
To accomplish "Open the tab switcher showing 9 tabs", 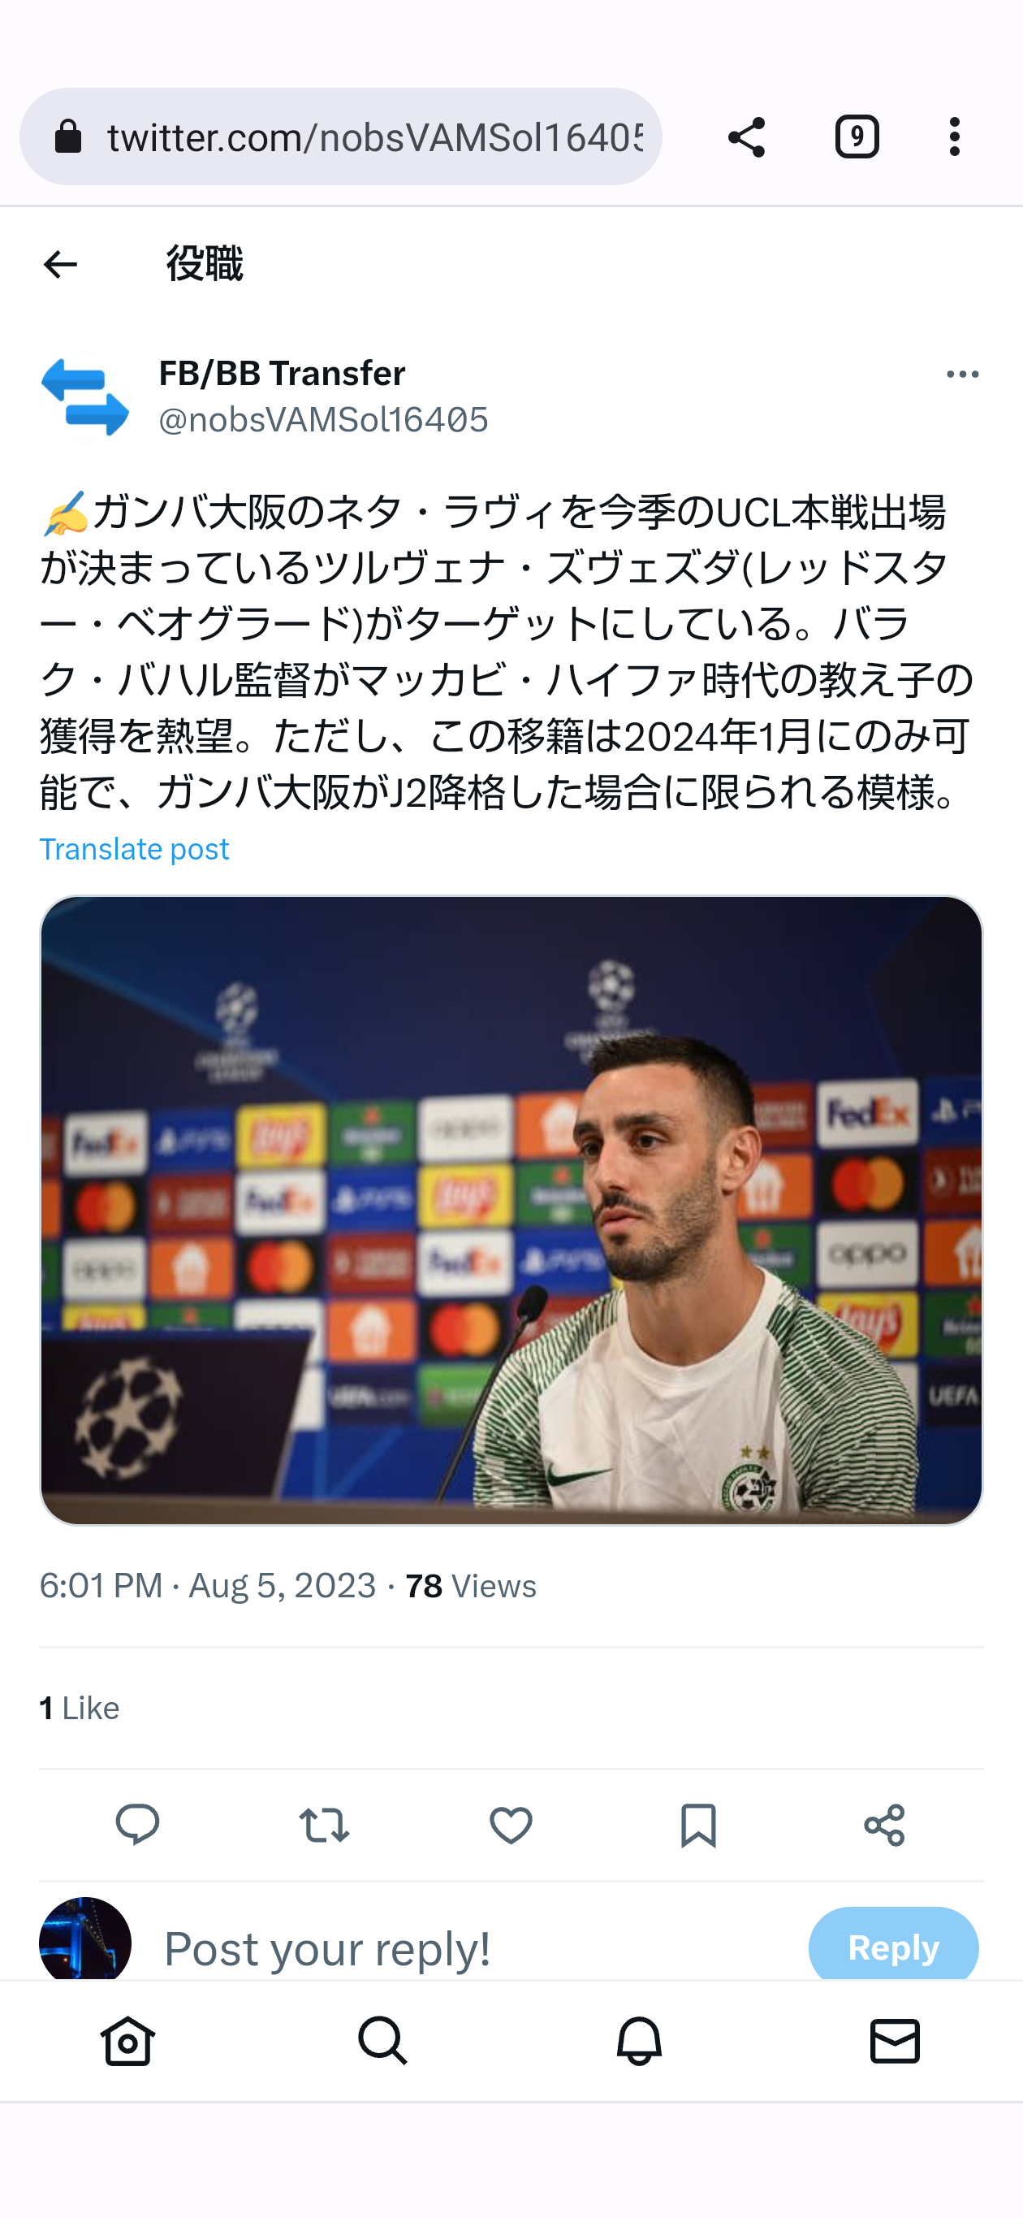I will tap(857, 137).
